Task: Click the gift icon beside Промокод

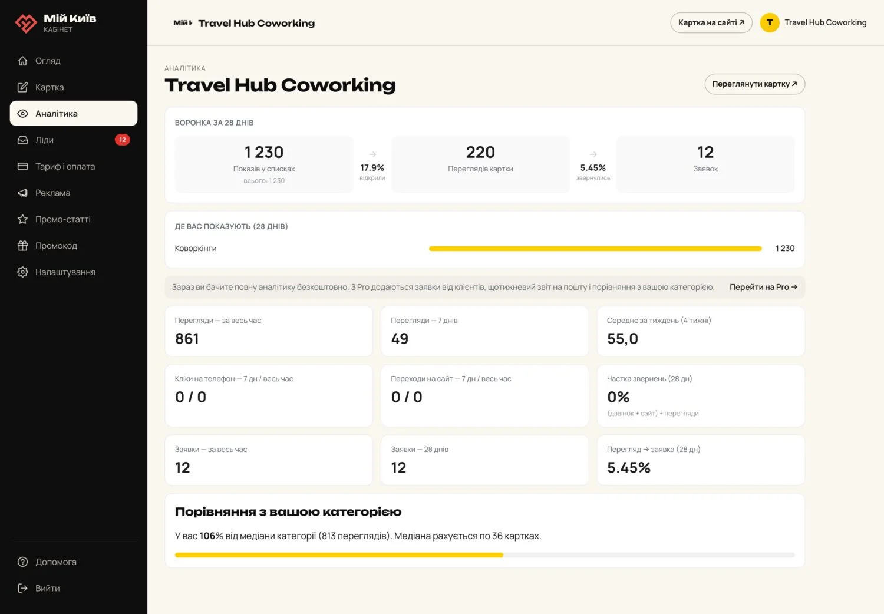Action: (x=22, y=246)
